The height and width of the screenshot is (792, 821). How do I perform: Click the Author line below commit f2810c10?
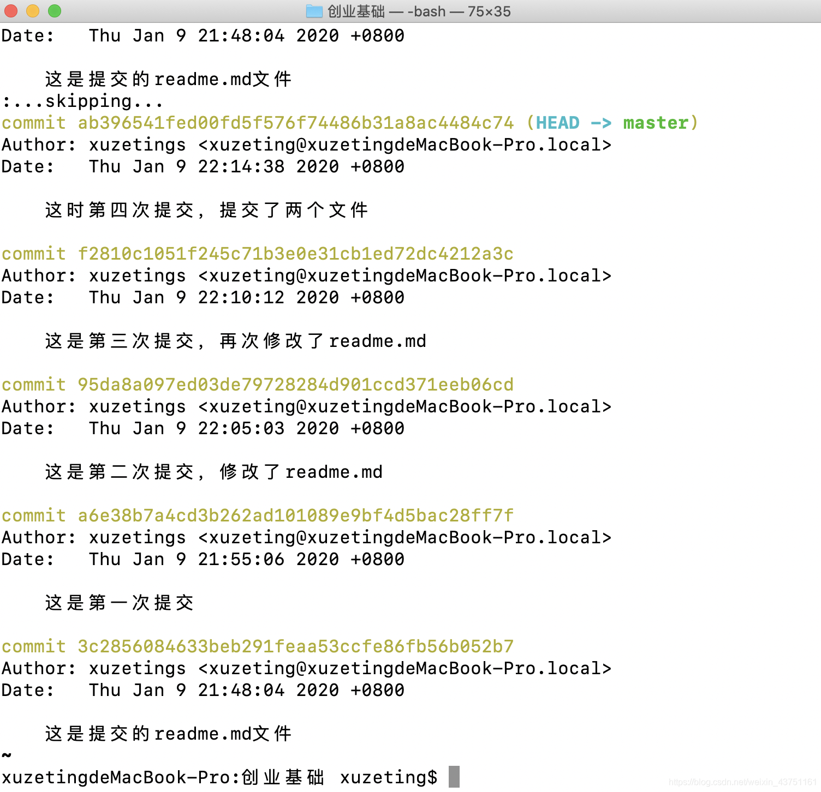pyautogui.click(x=306, y=275)
